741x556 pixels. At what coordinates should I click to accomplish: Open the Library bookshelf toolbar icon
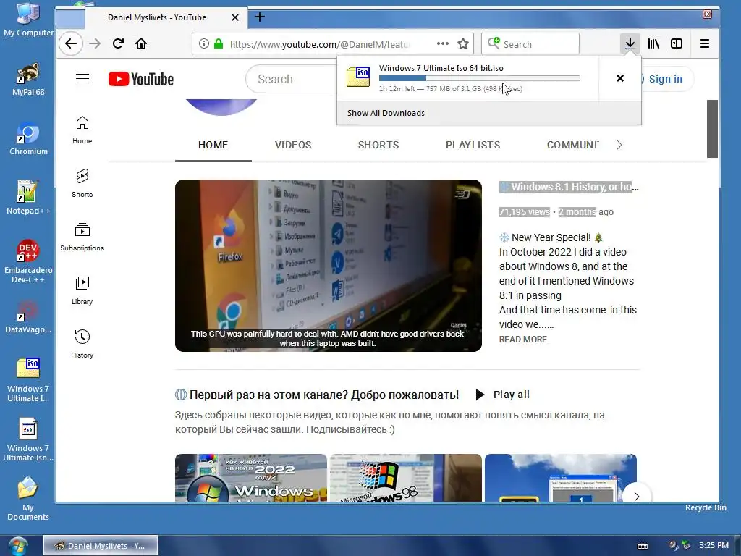click(653, 44)
